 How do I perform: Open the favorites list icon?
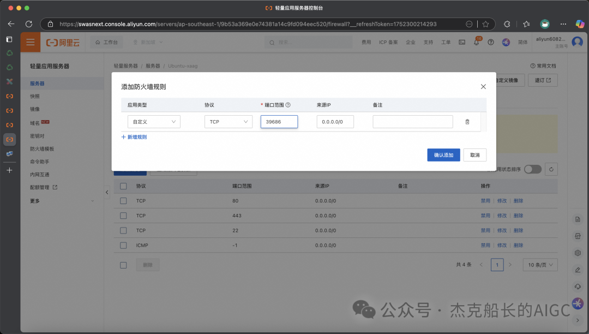pyautogui.click(x=526, y=24)
